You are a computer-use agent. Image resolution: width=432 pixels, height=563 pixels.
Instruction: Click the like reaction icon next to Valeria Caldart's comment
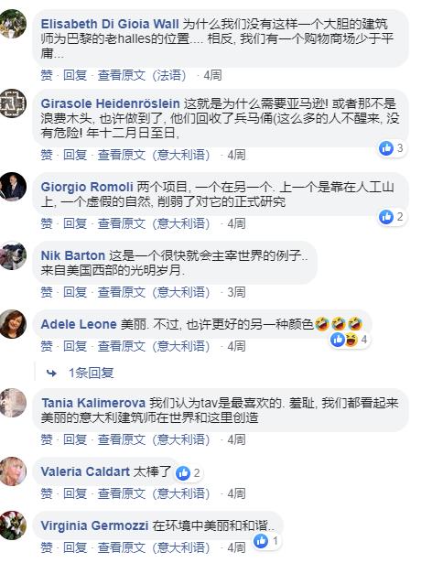click(182, 473)
